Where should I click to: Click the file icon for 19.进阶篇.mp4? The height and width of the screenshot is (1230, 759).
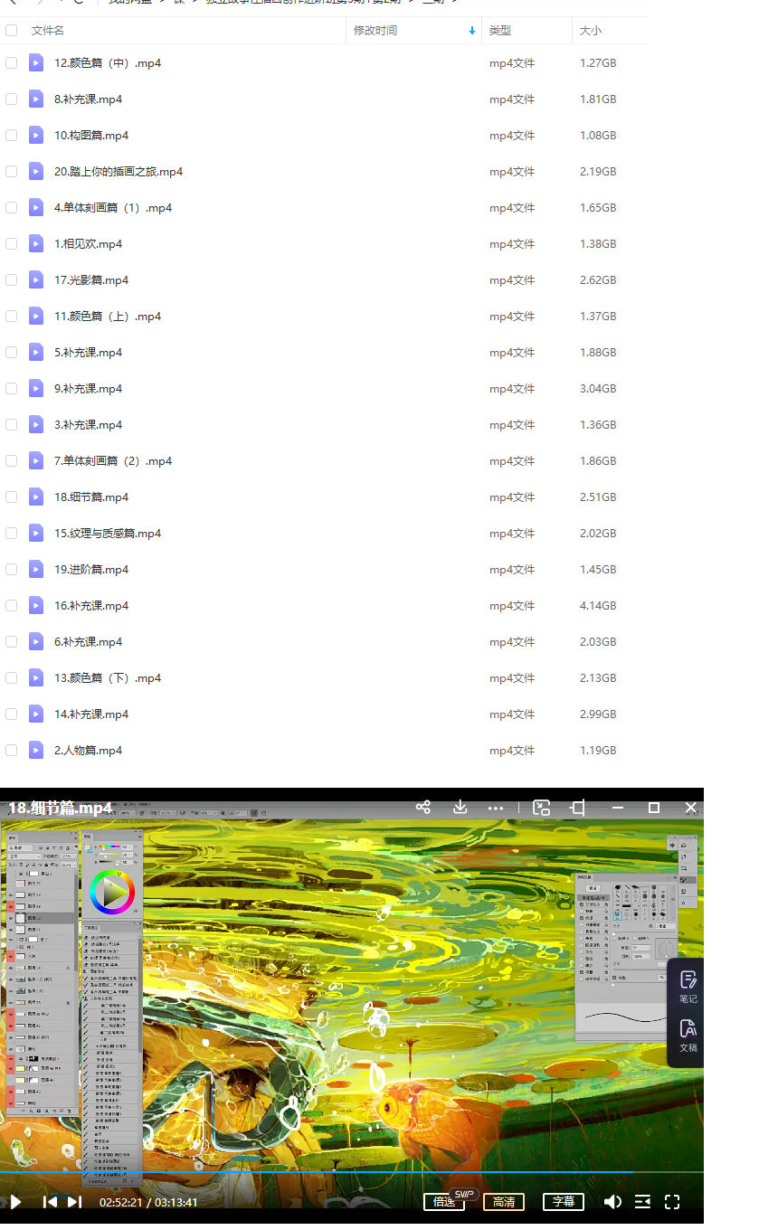coord(36,570)
